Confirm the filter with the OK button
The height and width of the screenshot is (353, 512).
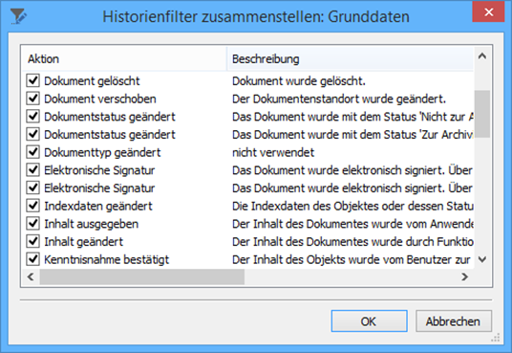(x=369, y=321)
